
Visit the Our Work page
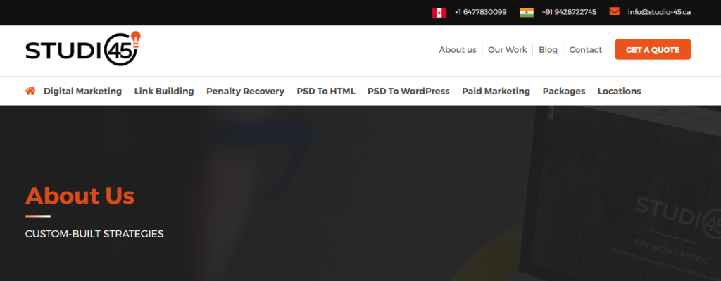507,50
